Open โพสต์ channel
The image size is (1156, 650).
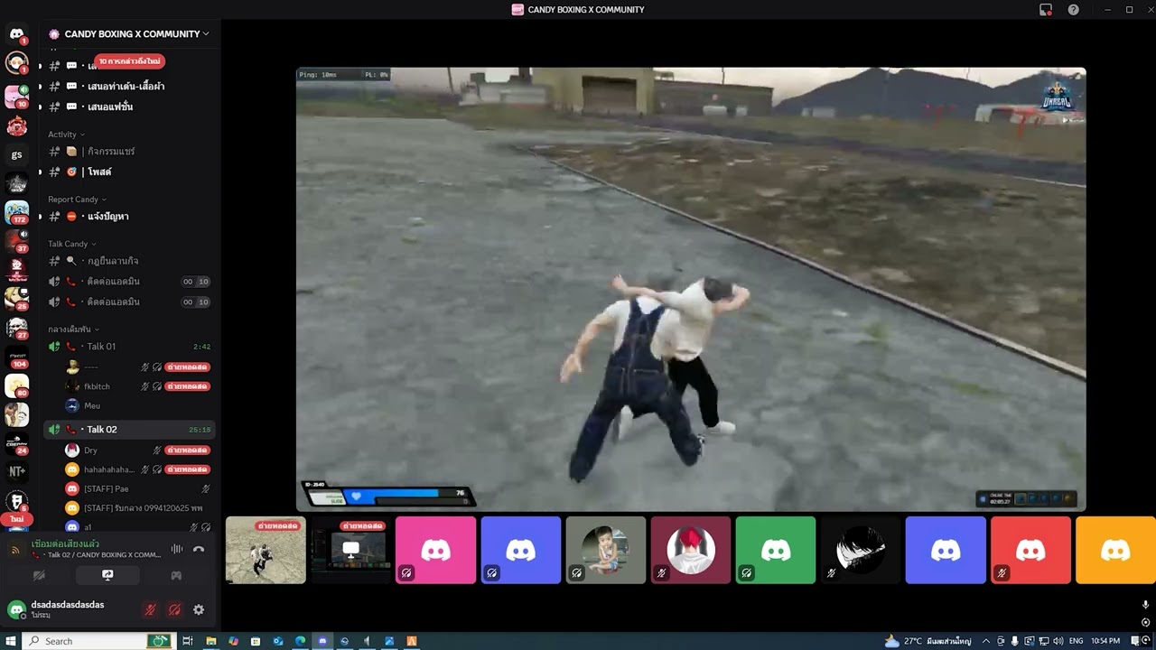129,172
